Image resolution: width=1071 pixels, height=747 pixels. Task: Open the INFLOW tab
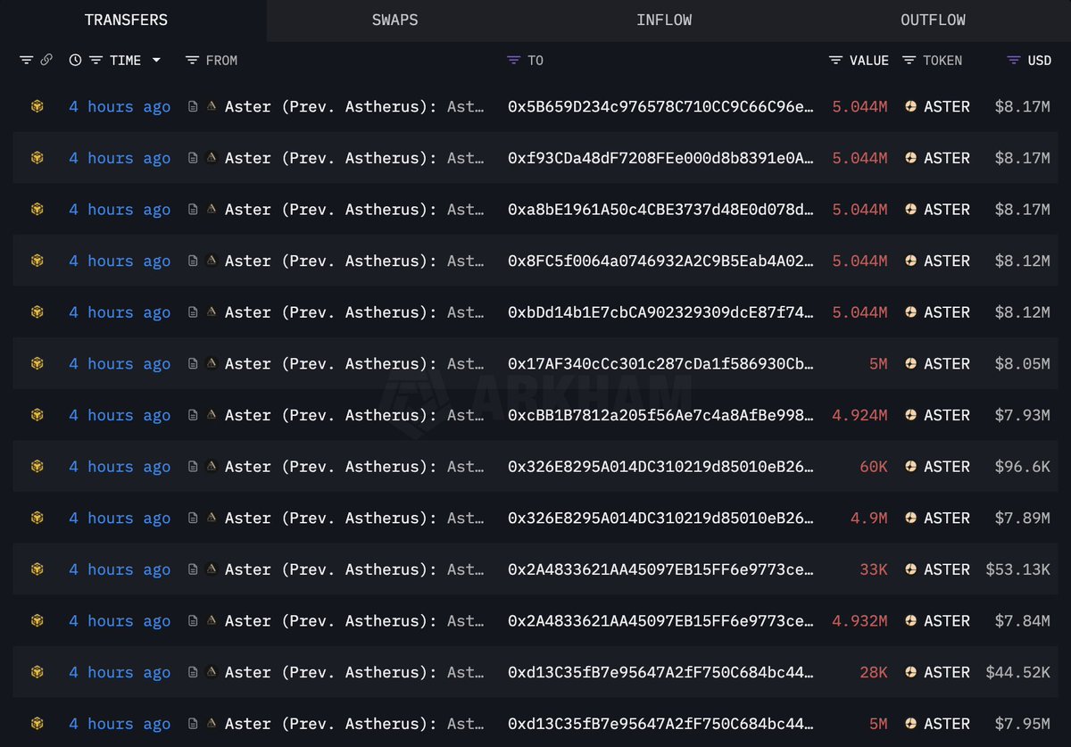(x=664, y=20)
